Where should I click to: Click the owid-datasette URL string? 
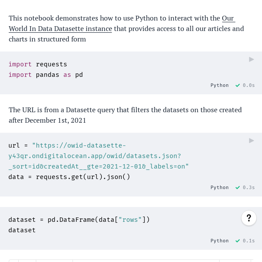(x=99, y=156)
